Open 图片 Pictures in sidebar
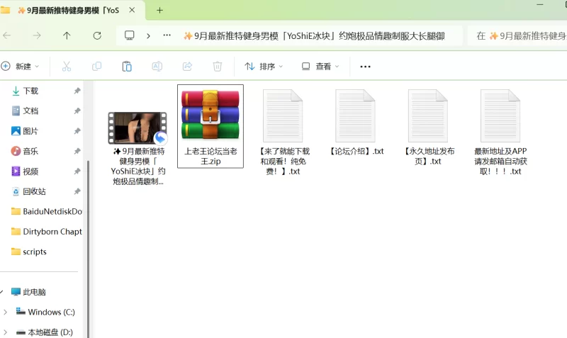The height and width of the screenshot is (338, 567). click(30, 131)
